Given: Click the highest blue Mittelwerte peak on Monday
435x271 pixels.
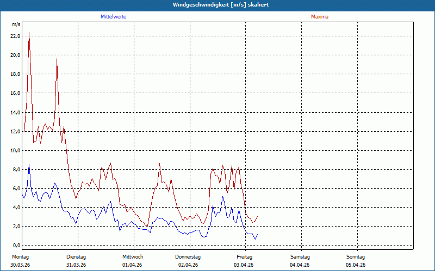Looking at the screenshot, I should point(29,165).
